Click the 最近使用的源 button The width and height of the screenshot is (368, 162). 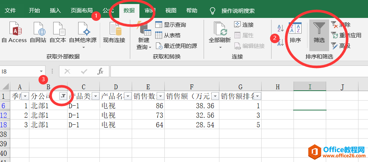(176, 46)
